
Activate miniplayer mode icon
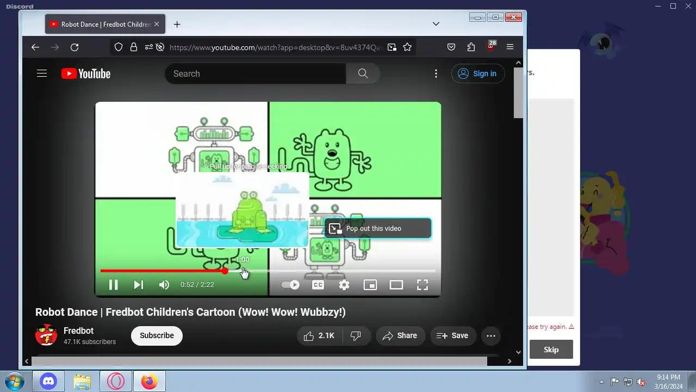[x=370, y=285]
